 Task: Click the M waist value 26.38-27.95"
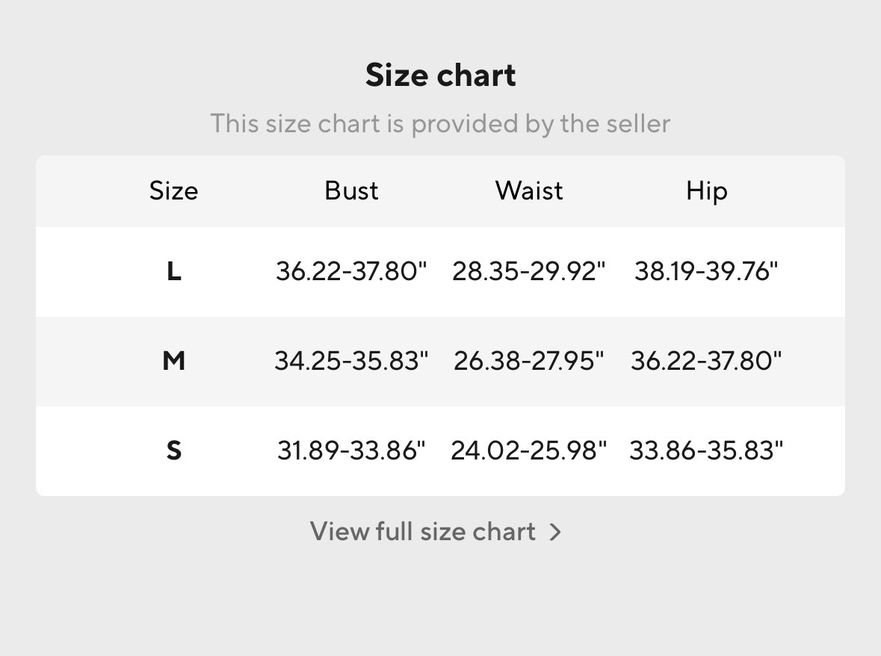click(529, 362)
